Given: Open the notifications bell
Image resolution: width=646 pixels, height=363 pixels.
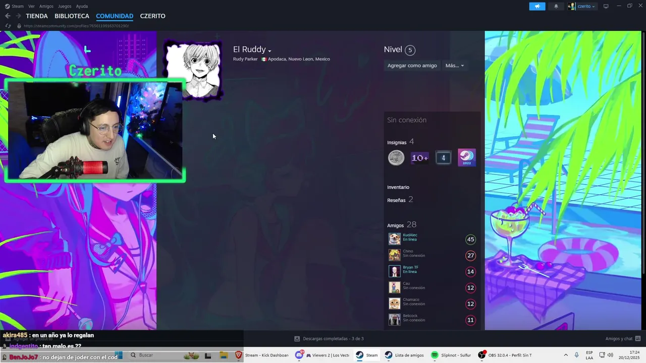Looking at the screenshot, I should coord(556,6).
